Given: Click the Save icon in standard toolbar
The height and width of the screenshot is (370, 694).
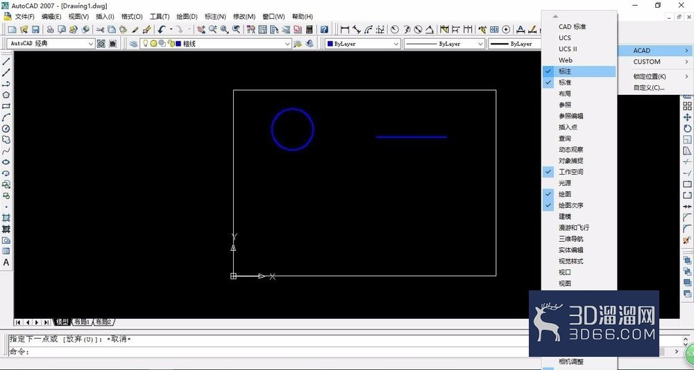Looking at the screenshot, I should point(35,30).
